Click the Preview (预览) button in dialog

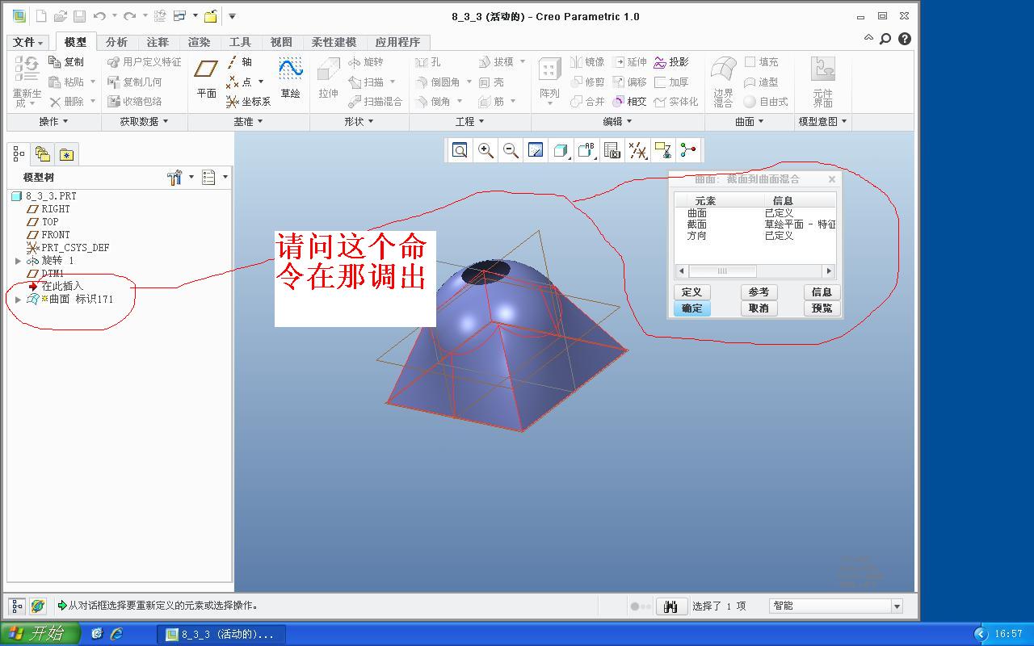[x=822, y=308]
